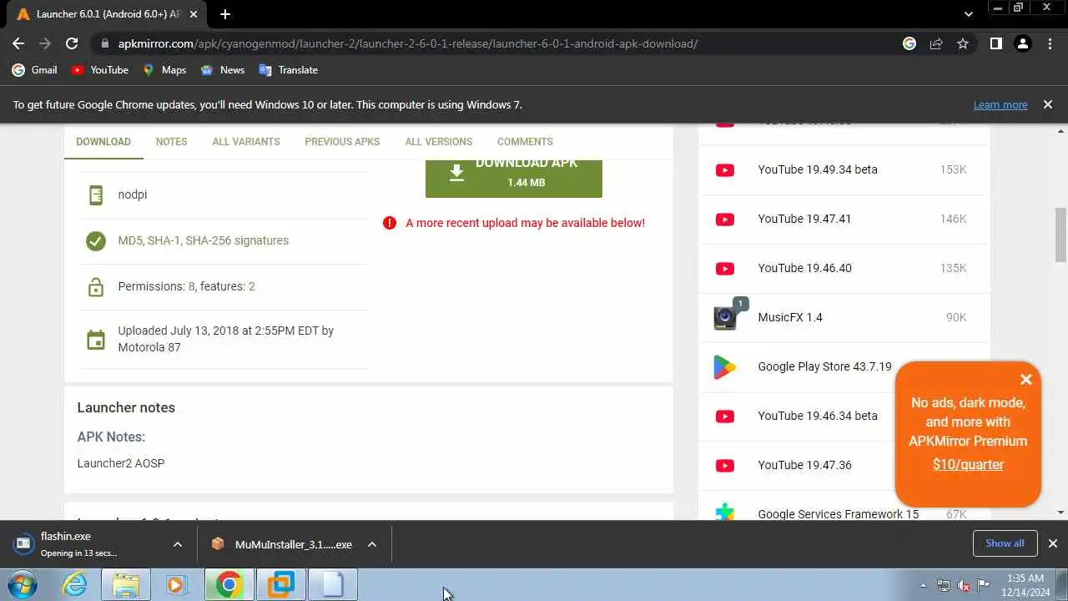The height and width of the screenshot is (601, 1068).
Task: Click the Google icon in the address bar
Action: [909, 43]
